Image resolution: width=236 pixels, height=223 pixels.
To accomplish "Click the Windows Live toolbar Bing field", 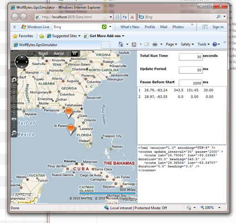I will click(x=77, y=27).
